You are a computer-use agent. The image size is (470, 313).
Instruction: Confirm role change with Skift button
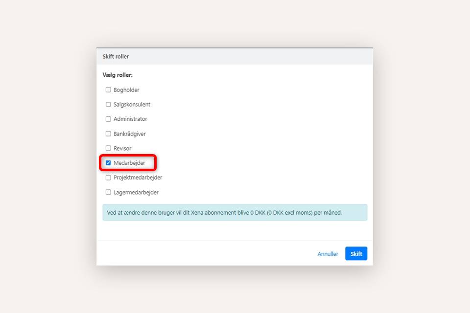point(356,254)
